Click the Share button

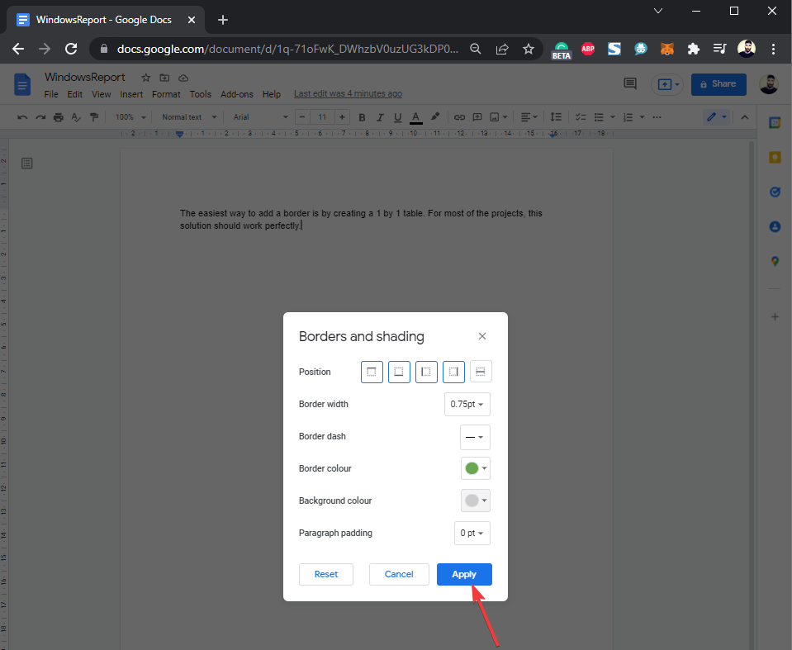tap(718, 84)
